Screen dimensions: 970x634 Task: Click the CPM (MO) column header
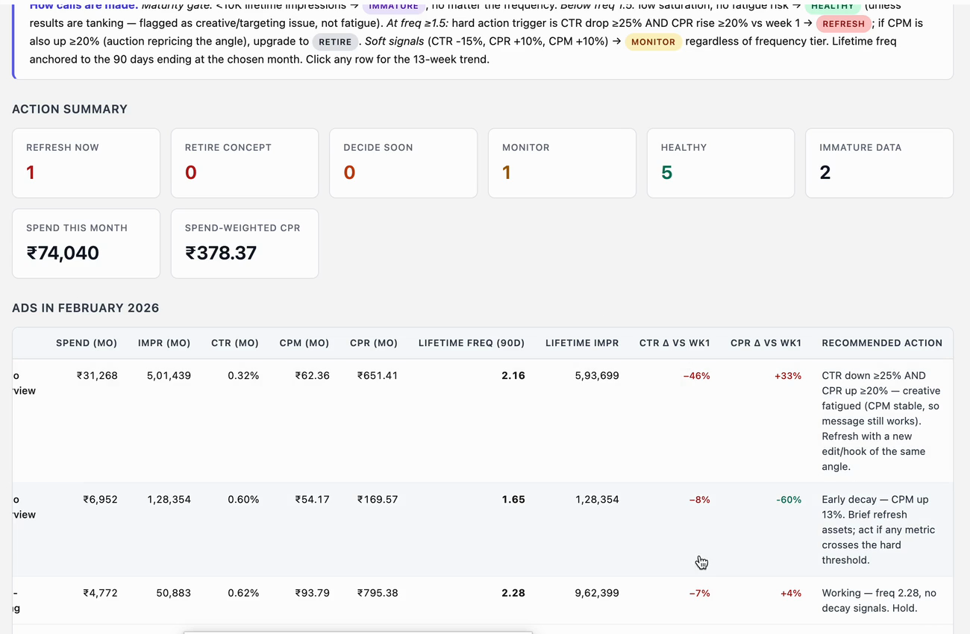(x=304, y=343)
